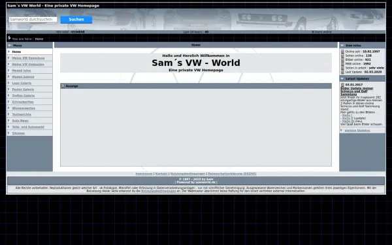Click the 'Sam´s VW - World' heading
The height and width of the screenshot is (245, 392).
pos(196,63)
